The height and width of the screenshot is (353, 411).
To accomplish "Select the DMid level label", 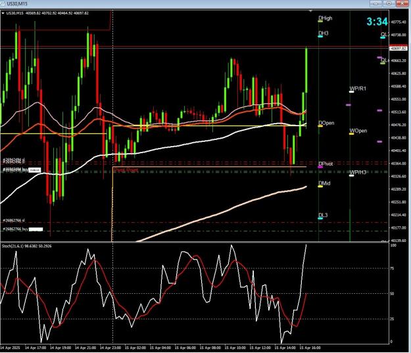I will (x=324, y=183).
